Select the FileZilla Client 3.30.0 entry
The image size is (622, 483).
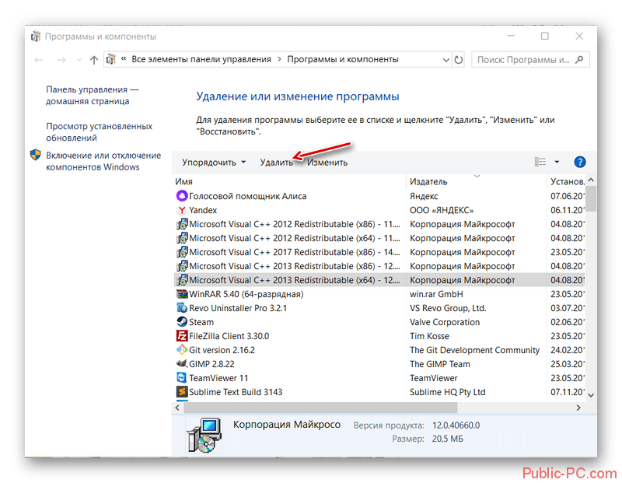point(229,336)
